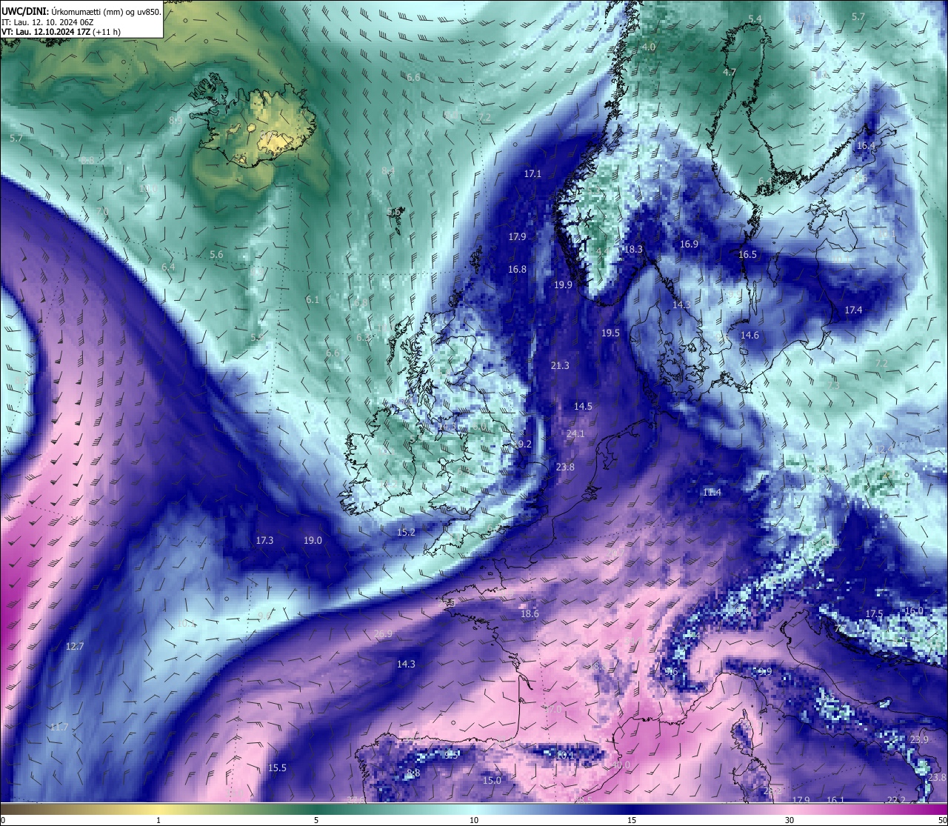Click the 23.9 map value
This screenshot has width=948, height=826.
(x=919, y=739)
